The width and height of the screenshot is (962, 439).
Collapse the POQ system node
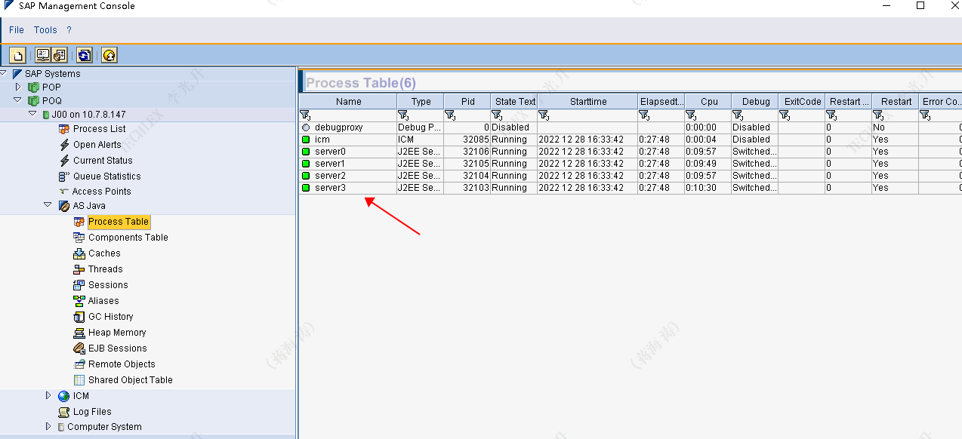18,100
